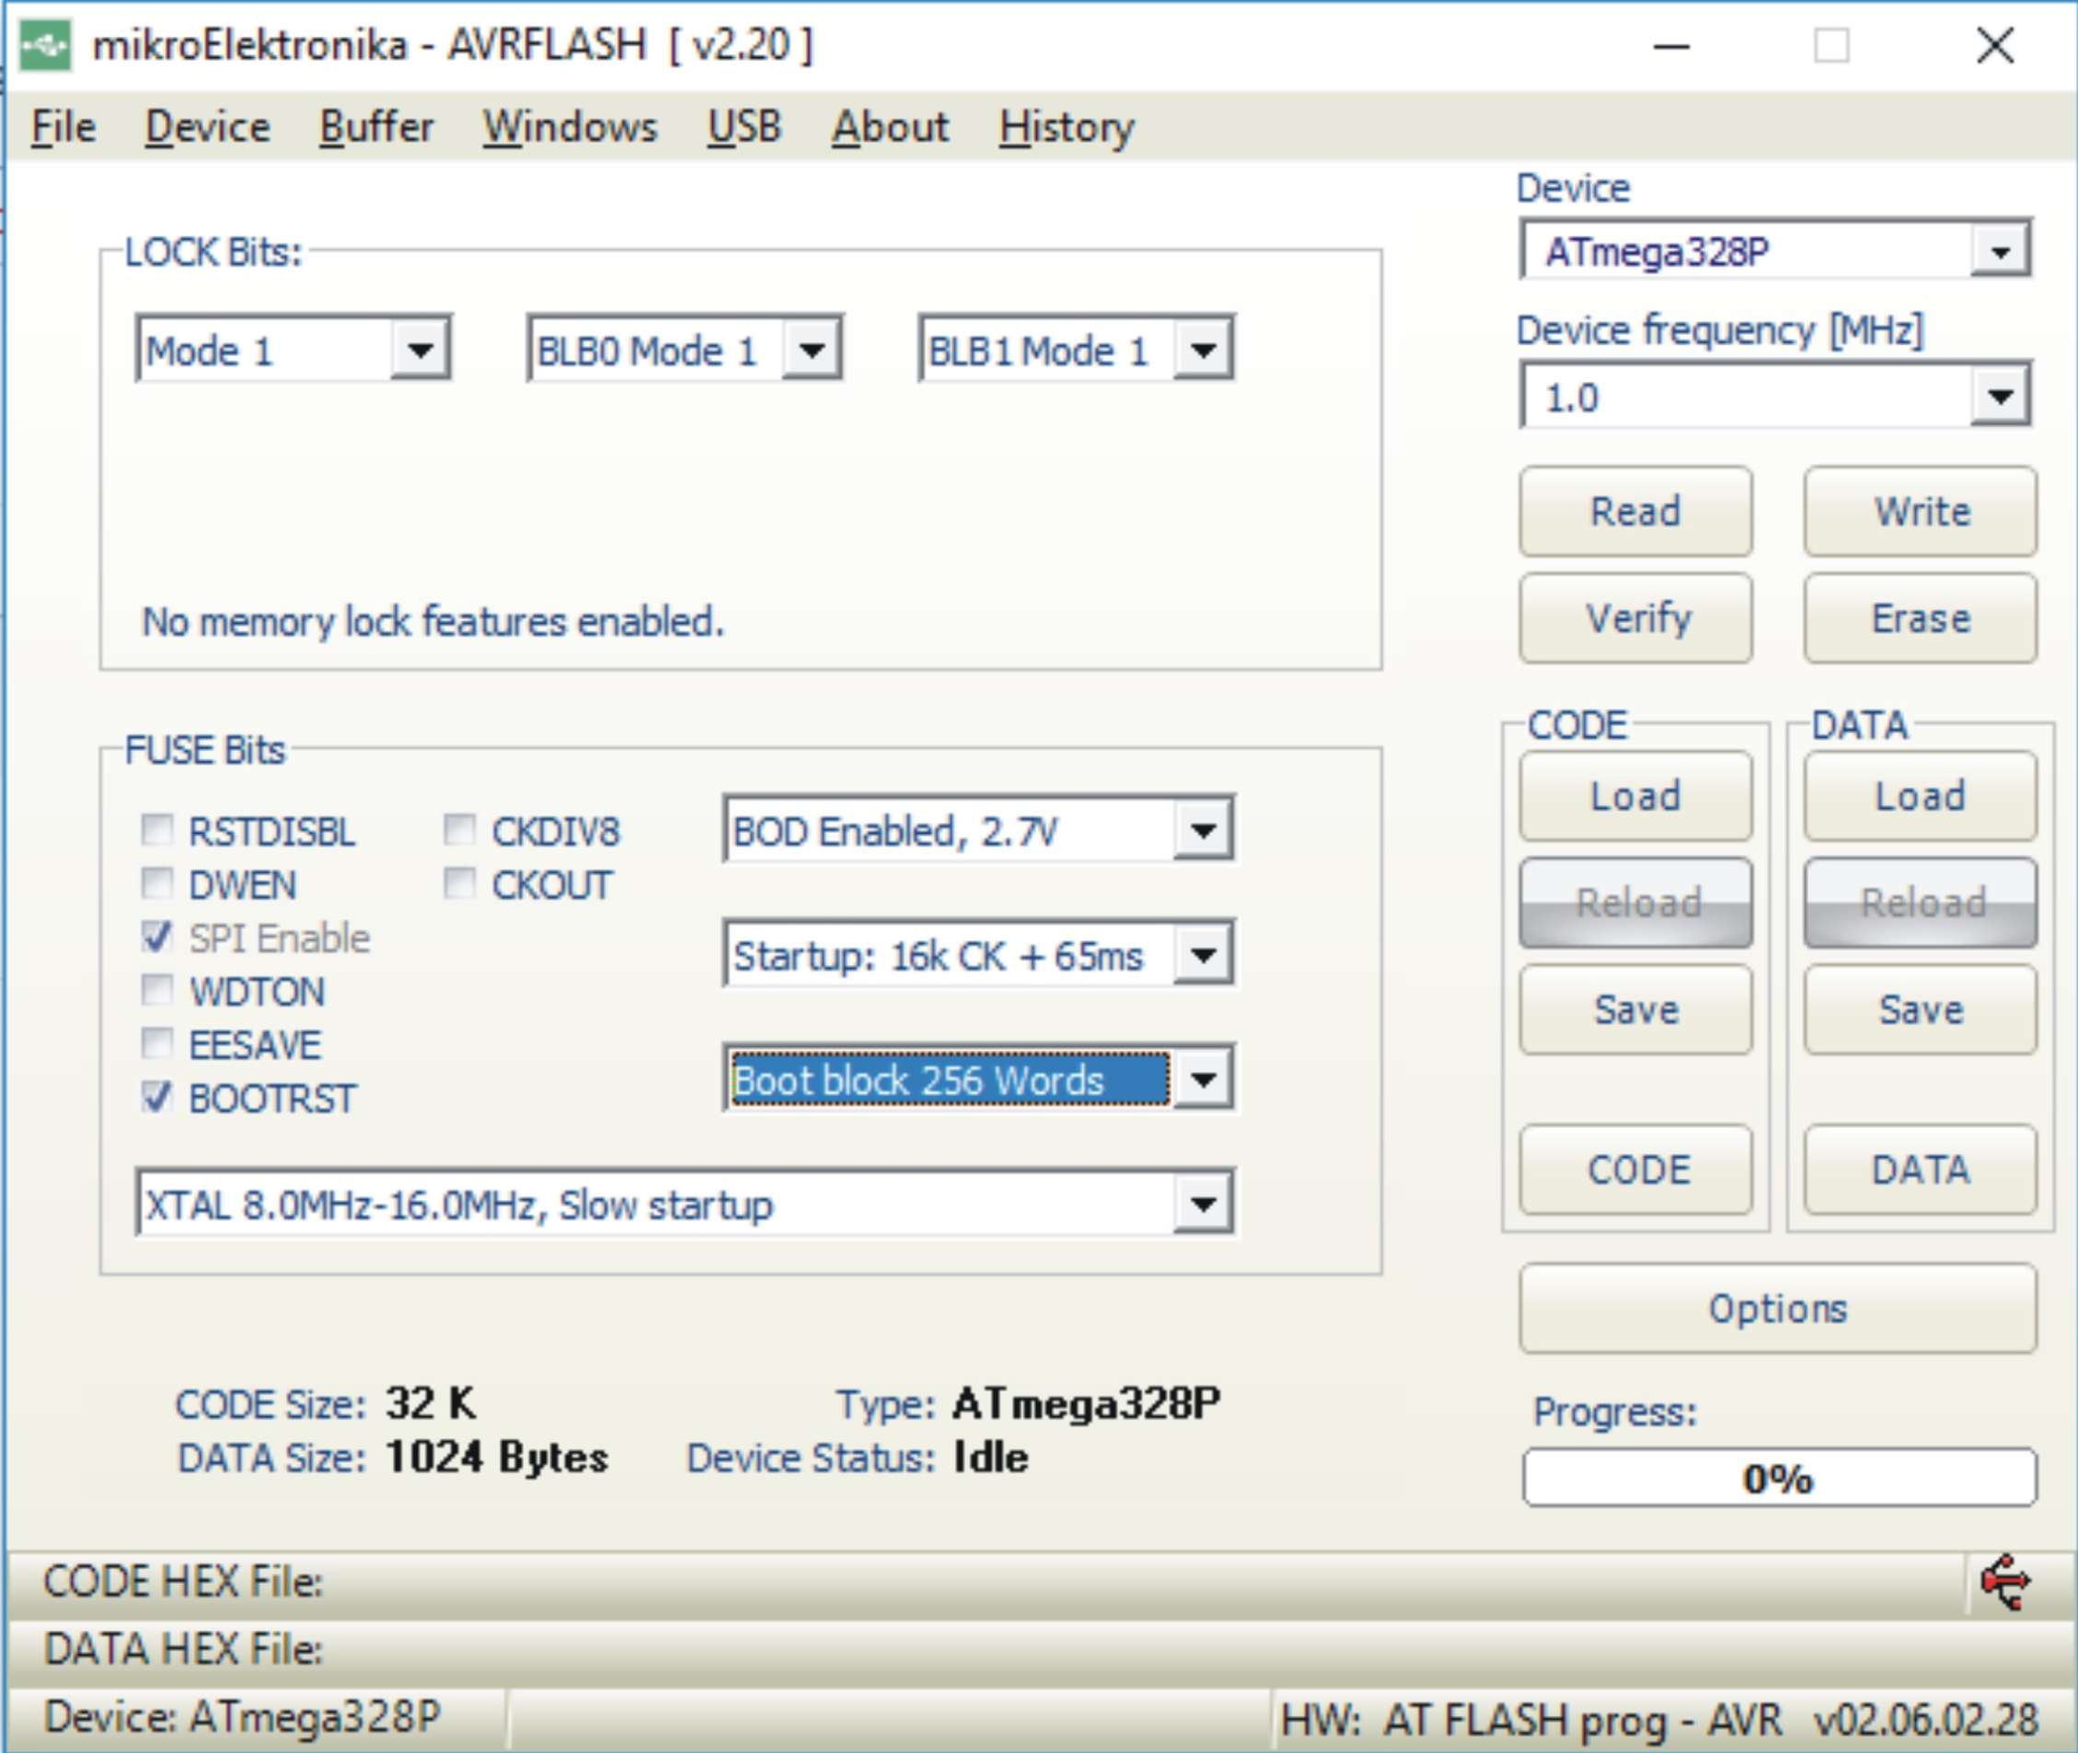Click the Verify button

(x=1635, y=618)
